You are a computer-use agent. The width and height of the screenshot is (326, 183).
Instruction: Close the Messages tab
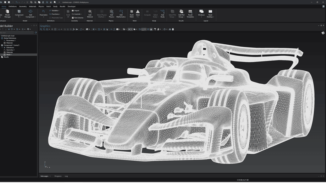[x=50, y=176]
